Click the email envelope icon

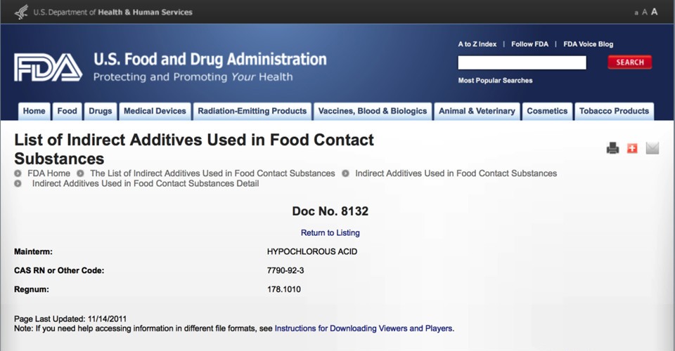click(652, 148)
